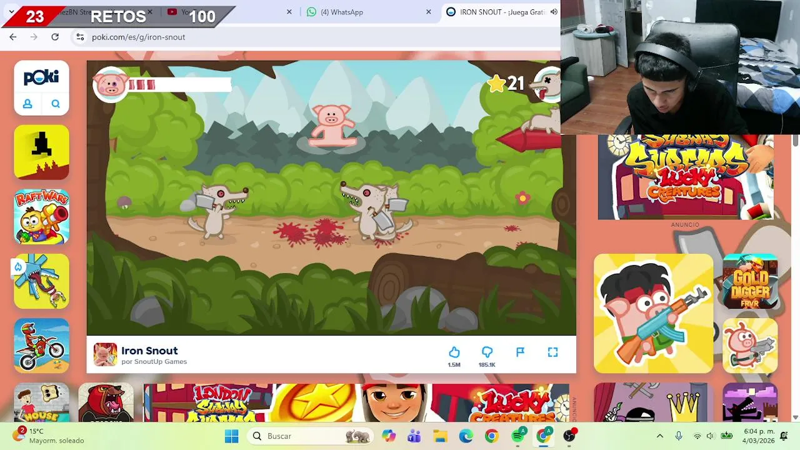The image size is (800, 450).
Task: Open the black stickman game thumbnail
Action: click(x=42, y=152)
